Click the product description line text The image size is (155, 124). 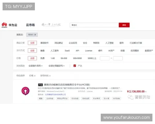click(79, 88)
